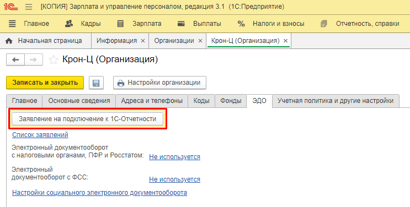Open Учетная политика и другие настройки tab

click(x=336, y=101)
